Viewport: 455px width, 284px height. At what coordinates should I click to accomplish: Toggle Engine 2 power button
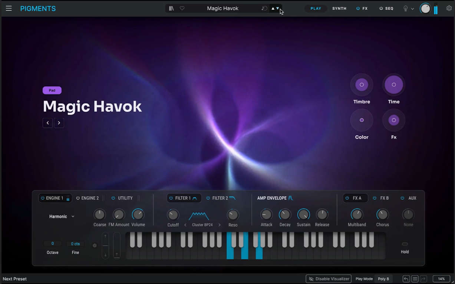78,198
